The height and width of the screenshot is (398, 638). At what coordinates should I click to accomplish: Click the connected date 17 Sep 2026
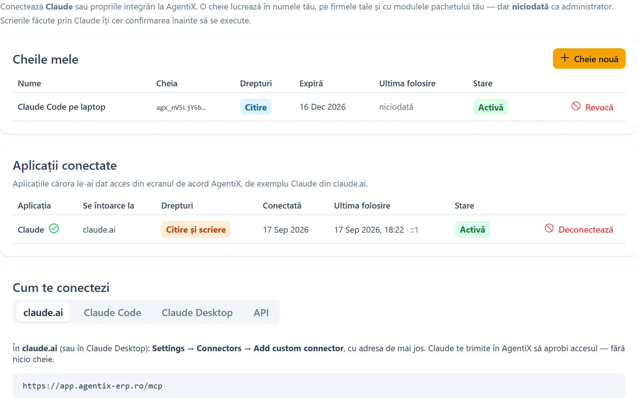tap(286, 229)
